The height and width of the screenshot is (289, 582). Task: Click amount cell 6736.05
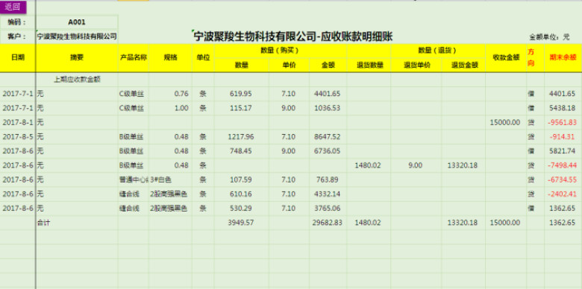coord(328,151)
